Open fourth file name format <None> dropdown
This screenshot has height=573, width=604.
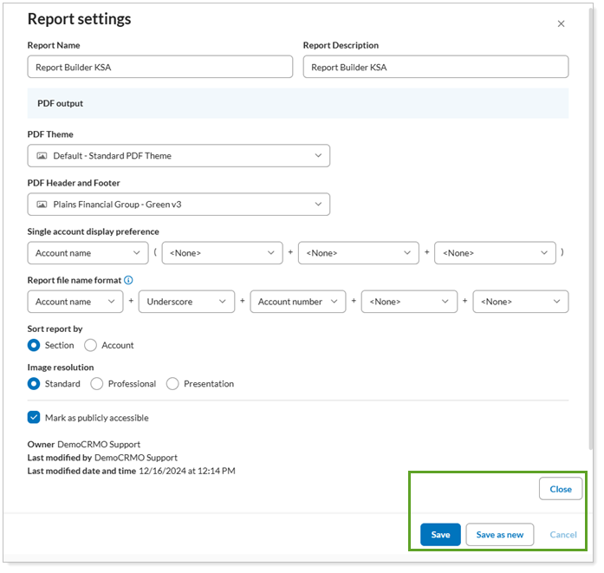click(x=409, y=302)
